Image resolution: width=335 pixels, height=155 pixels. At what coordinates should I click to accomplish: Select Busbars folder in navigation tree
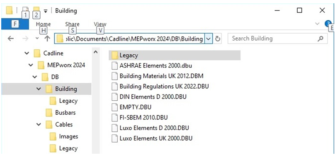point(66,112)
